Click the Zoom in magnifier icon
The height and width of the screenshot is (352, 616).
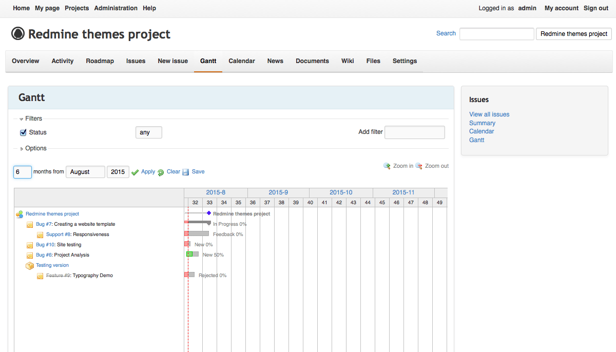point(387,166)
